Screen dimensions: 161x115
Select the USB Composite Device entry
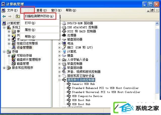click(x=87, y=96)
